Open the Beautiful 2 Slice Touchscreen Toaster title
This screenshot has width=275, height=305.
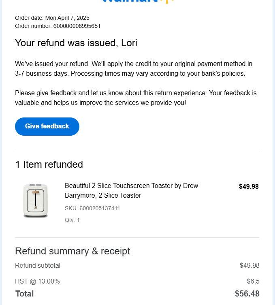tap(131, 190)
